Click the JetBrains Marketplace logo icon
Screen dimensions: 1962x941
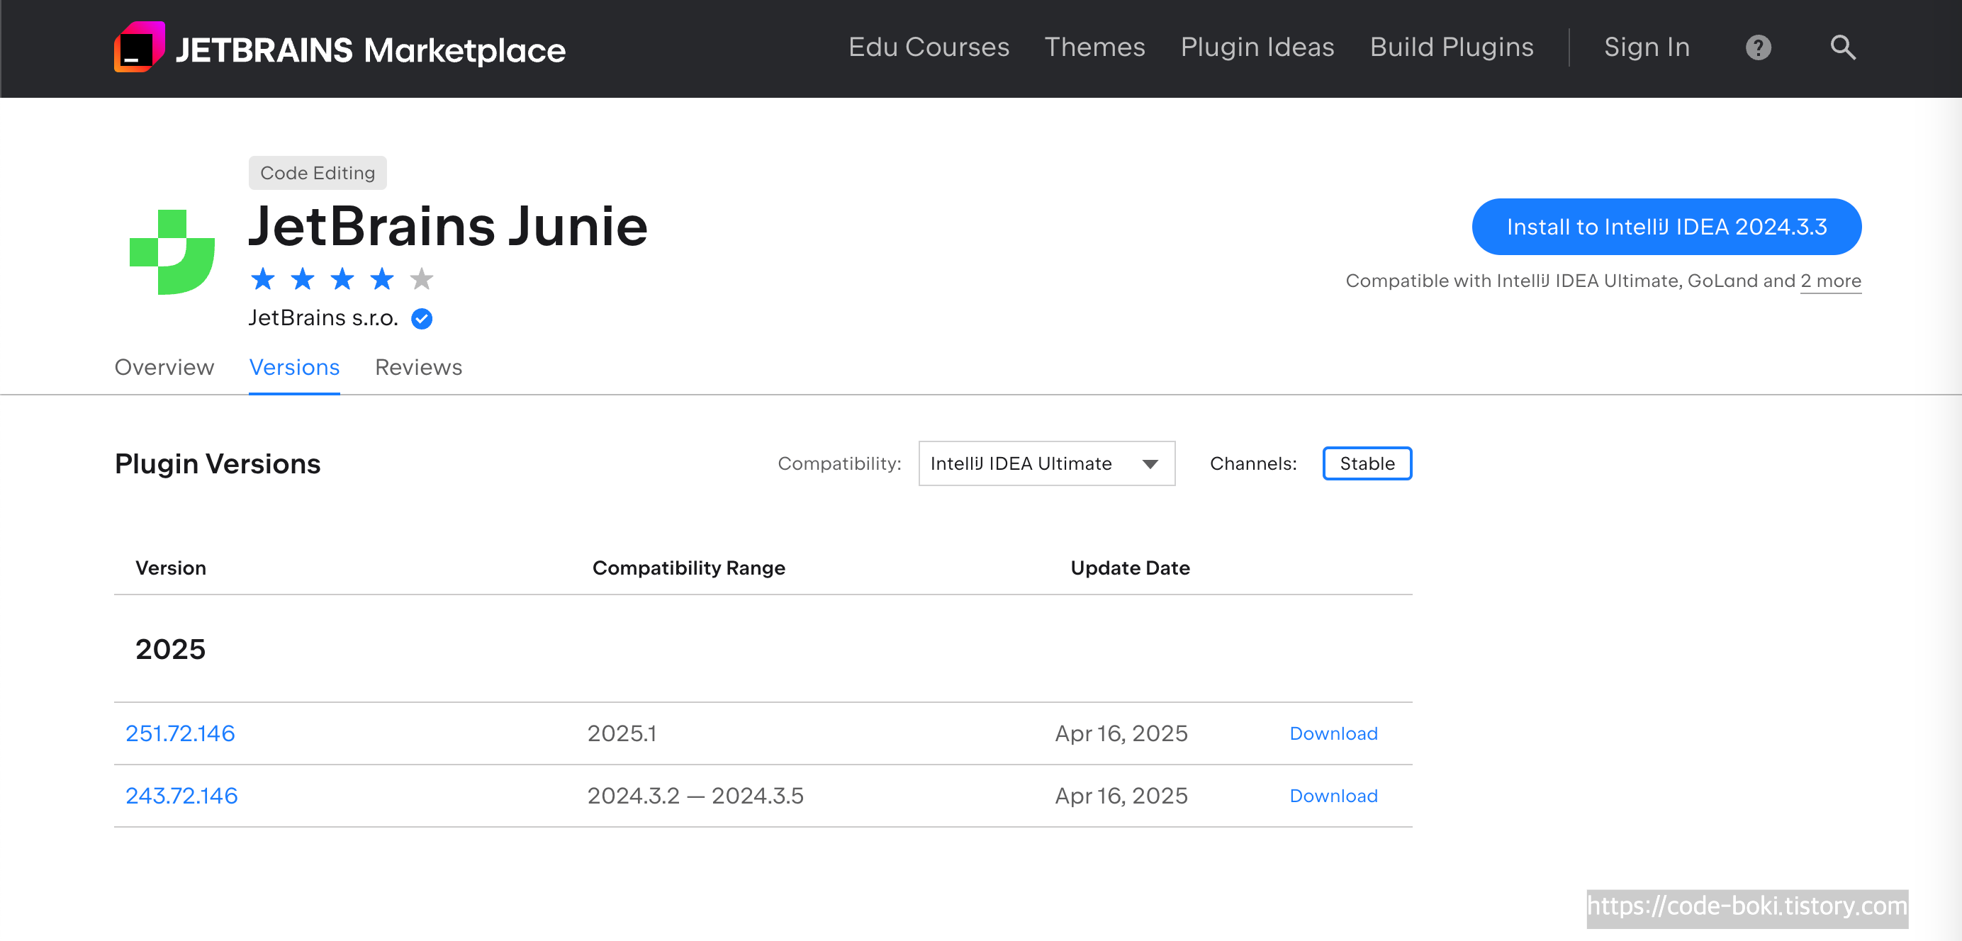click(x=140, y=47)
